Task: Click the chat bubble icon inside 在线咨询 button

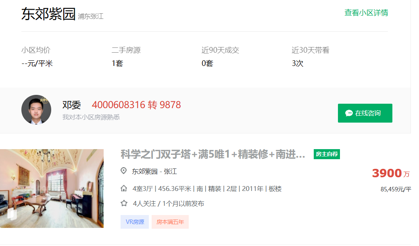Action: pos(350,113)
